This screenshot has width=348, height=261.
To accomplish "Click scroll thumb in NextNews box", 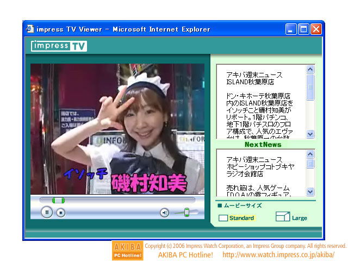I will pos(310,164).
